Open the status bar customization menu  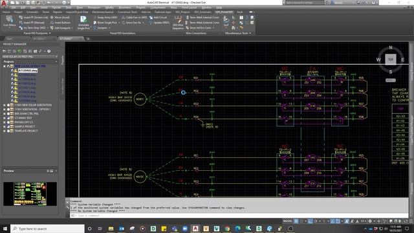pos(411,221)
